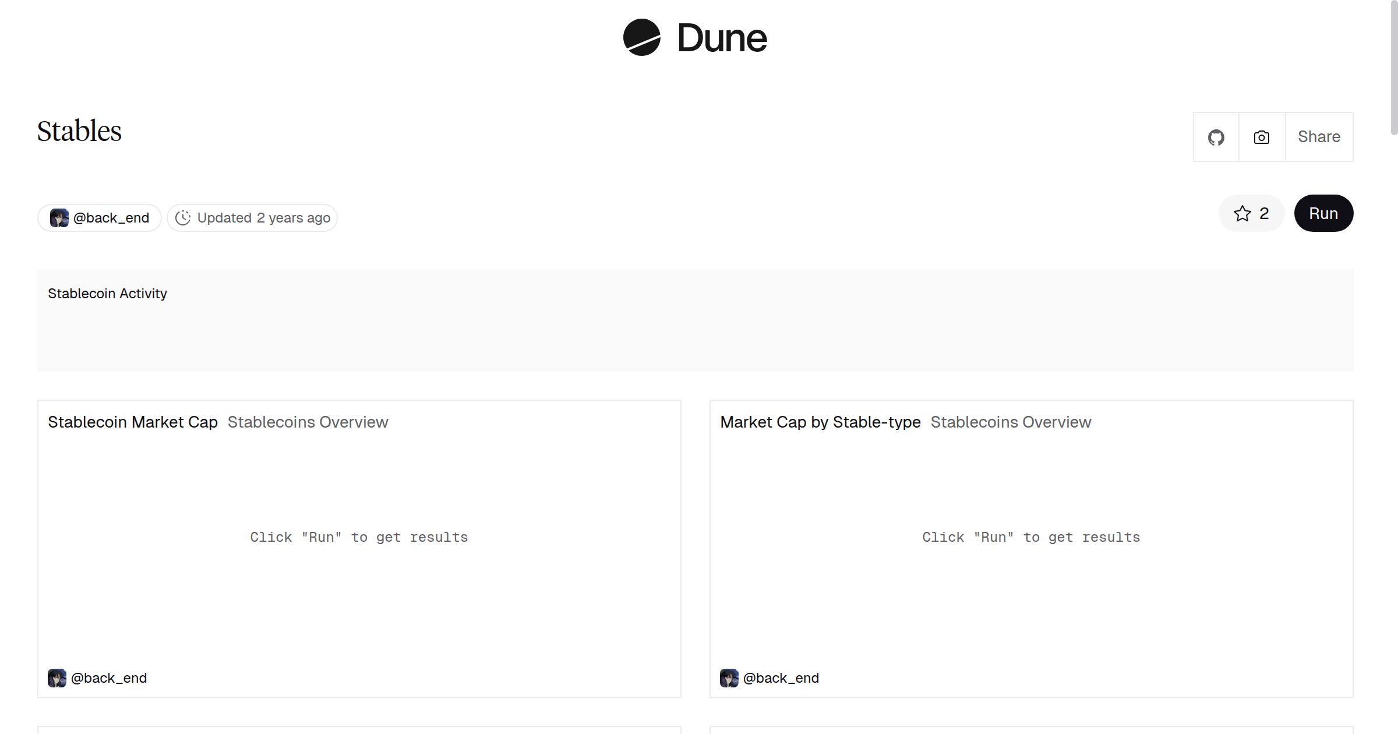Click the @back_end avatar in header chip
1398x734 pixels.
[59, 218]
